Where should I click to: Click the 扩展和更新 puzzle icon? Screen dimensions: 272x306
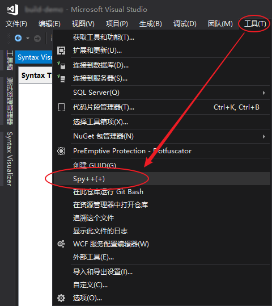(61, 51)
